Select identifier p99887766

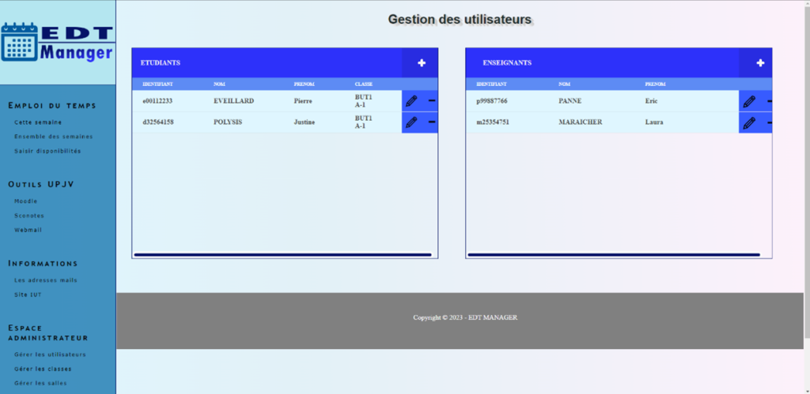(492, 101)
